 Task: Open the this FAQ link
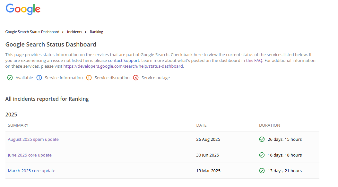click(254, 60)
